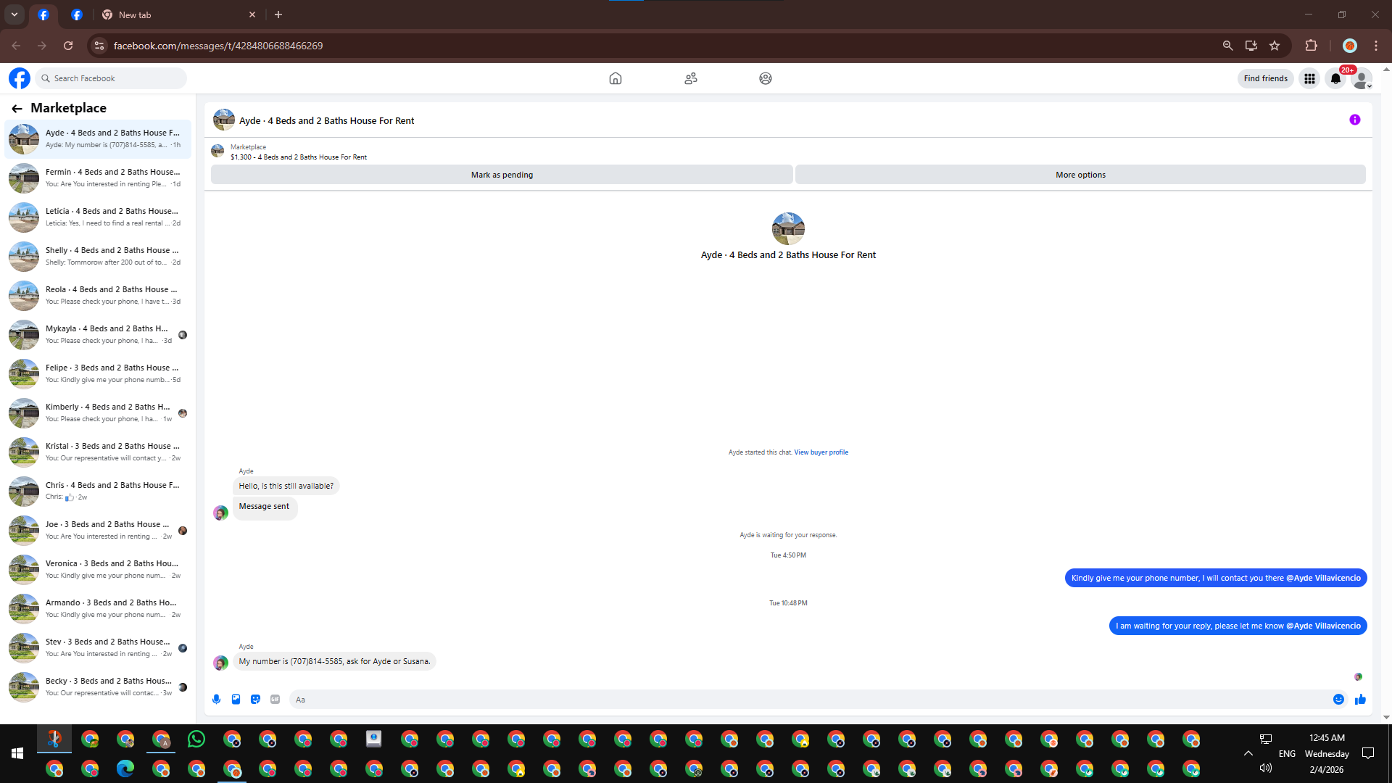Viewport: 1392px width, 783px height.
Task: Open the sticker picker icon
Action: point(255,700)
